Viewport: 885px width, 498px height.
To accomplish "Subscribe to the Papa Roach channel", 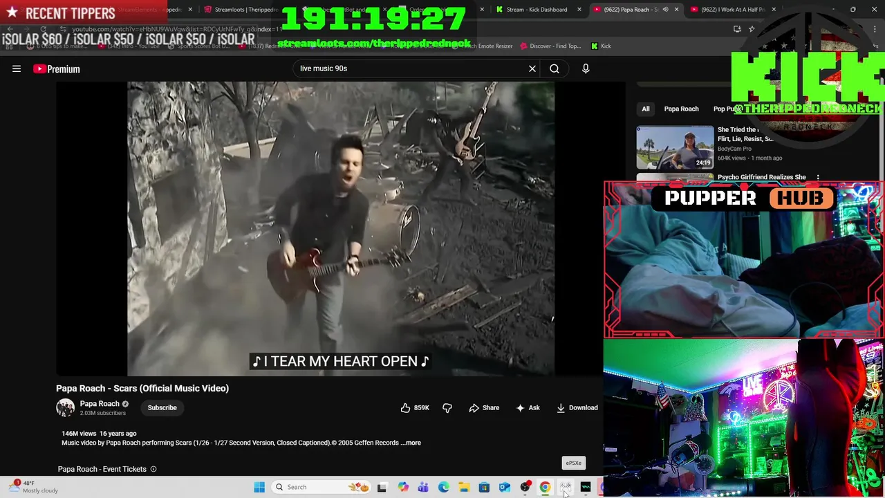I will [x=162, y=407].
